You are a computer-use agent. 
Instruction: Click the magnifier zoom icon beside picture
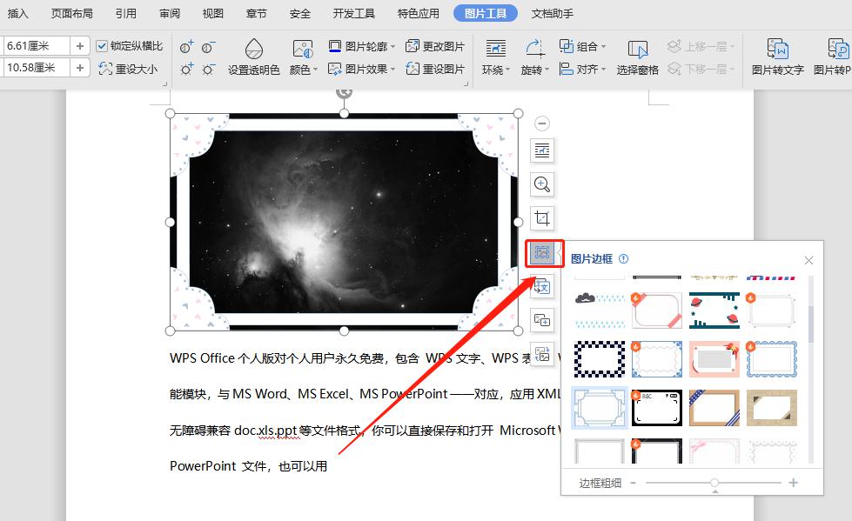point(542,184)
